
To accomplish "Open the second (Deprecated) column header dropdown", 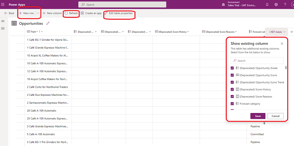I will pyautogui.click(x=123, y=32).
